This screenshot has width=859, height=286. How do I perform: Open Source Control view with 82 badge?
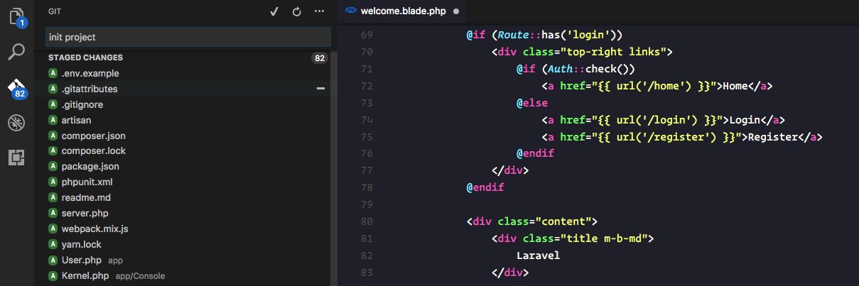[x=16, y=88]
